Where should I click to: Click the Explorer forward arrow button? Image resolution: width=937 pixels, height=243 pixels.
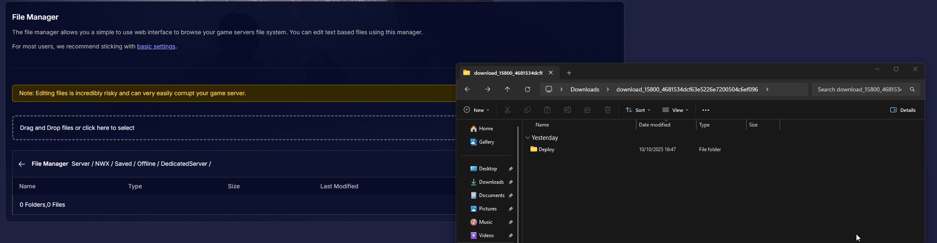point(487,89)
